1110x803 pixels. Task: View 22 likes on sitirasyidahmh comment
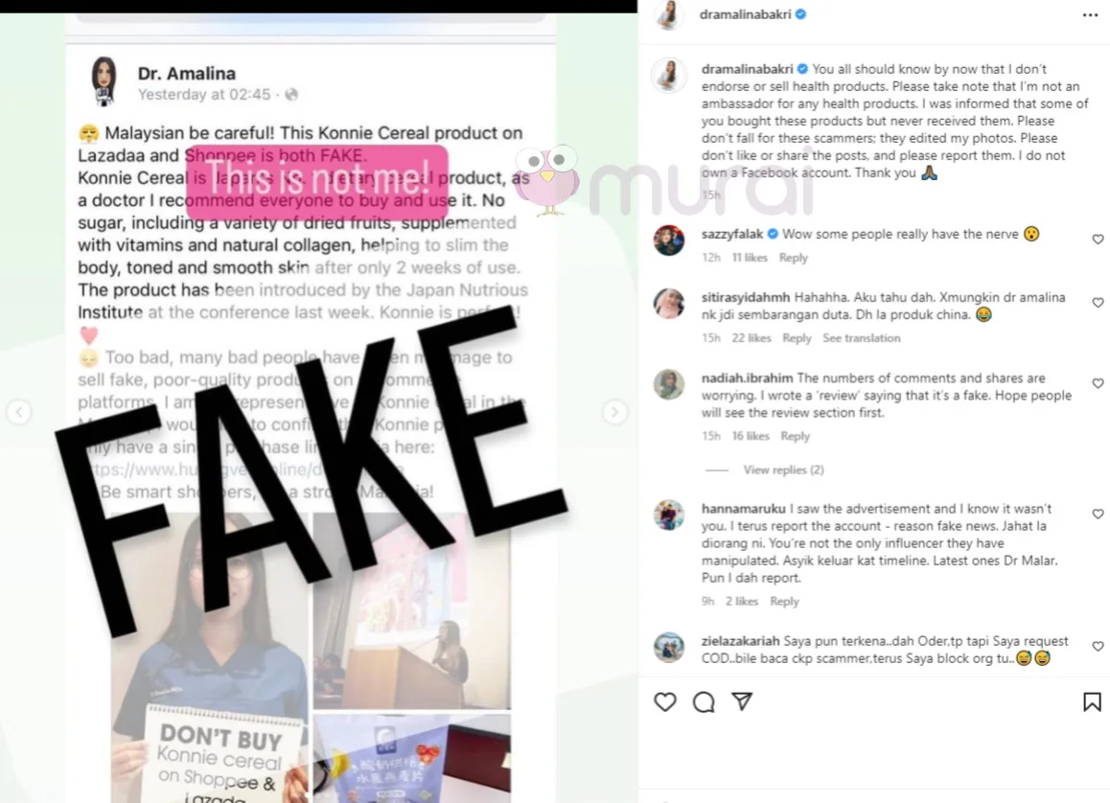coord(752,338)
